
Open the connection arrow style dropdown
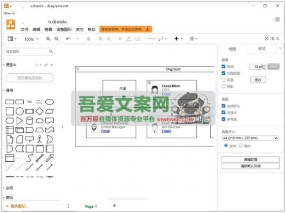[x=151, y=39]
